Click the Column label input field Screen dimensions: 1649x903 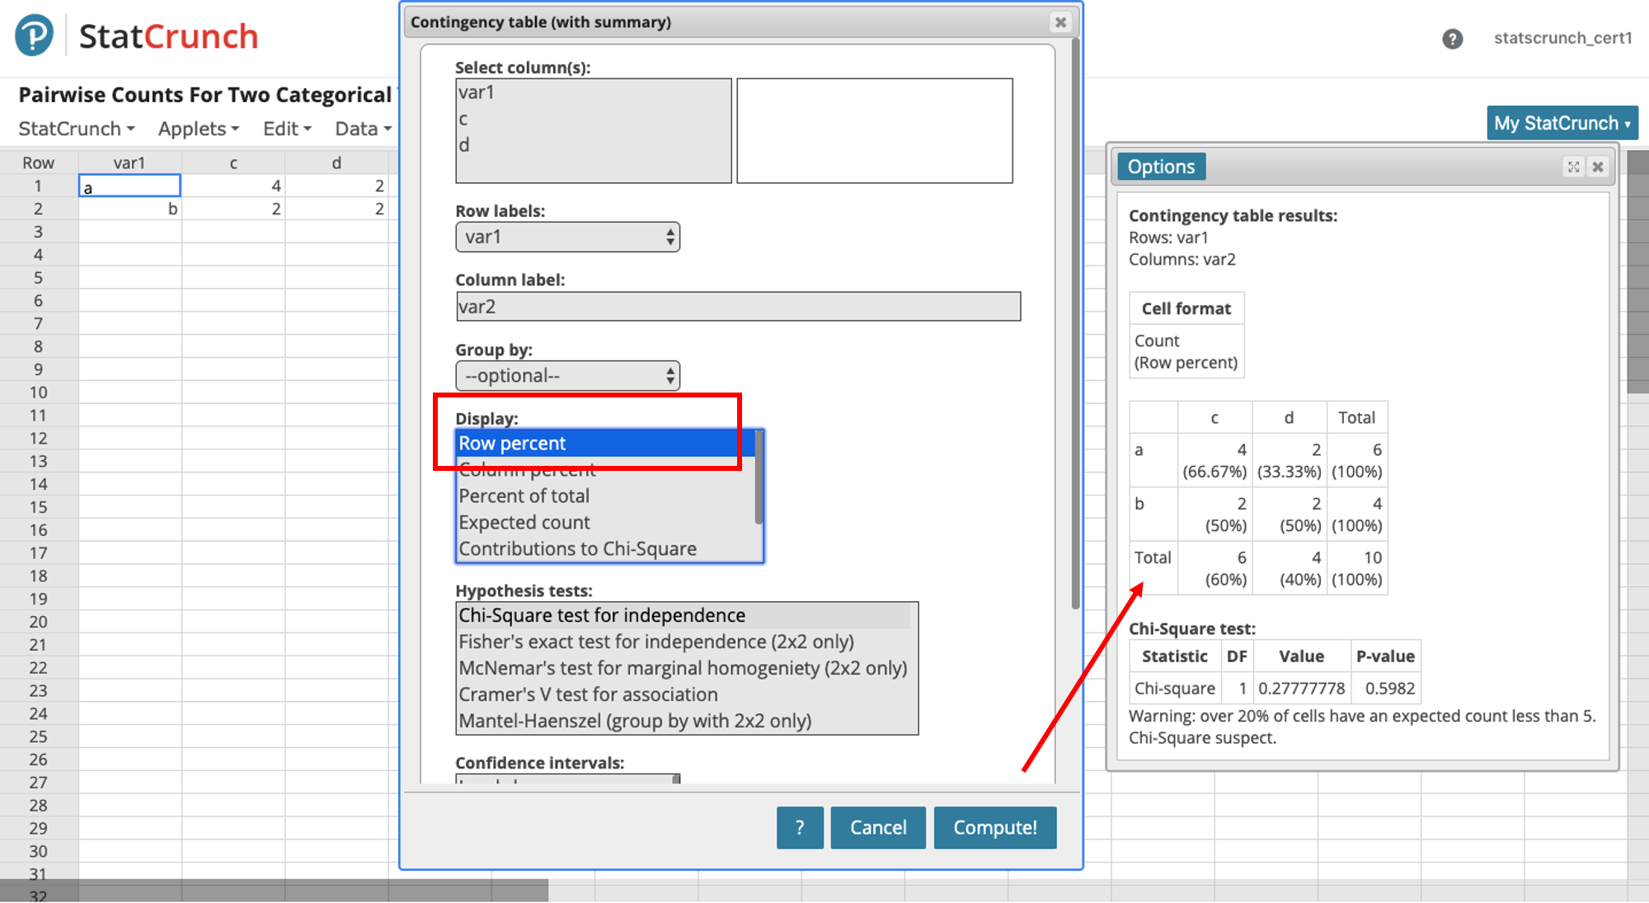[737, 307]
